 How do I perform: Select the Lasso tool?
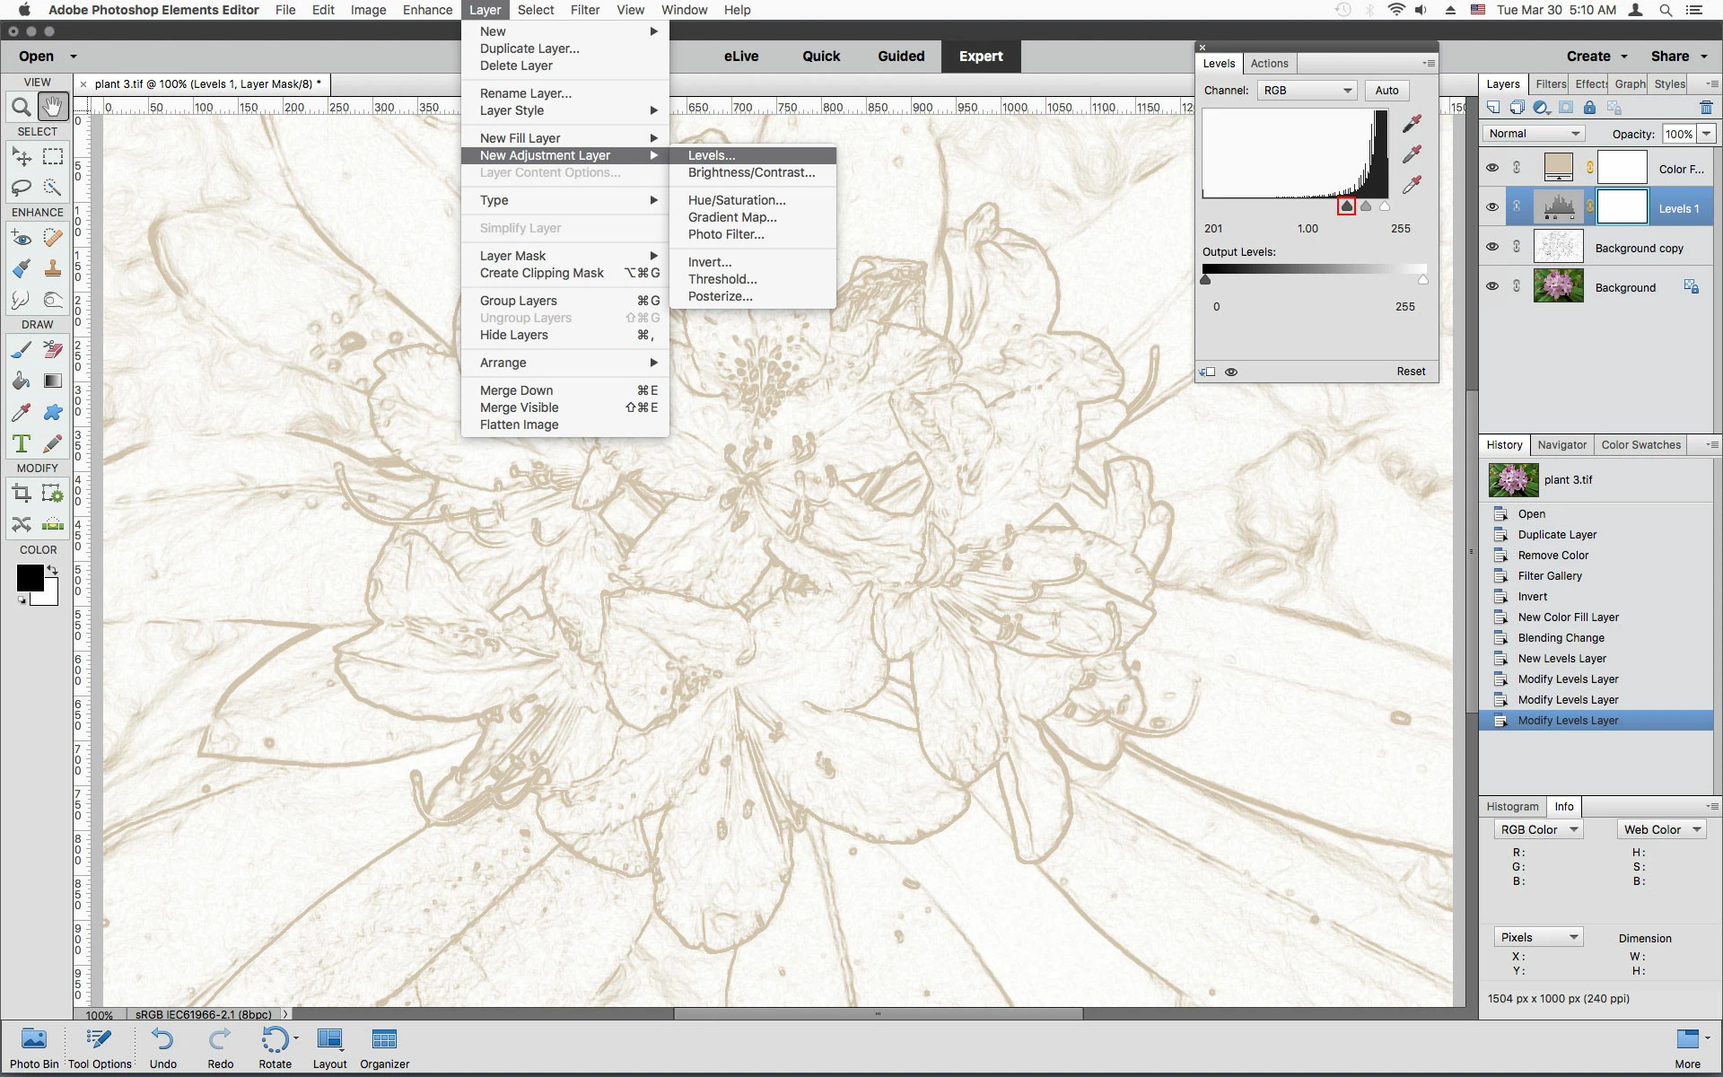tap(22, 188)
